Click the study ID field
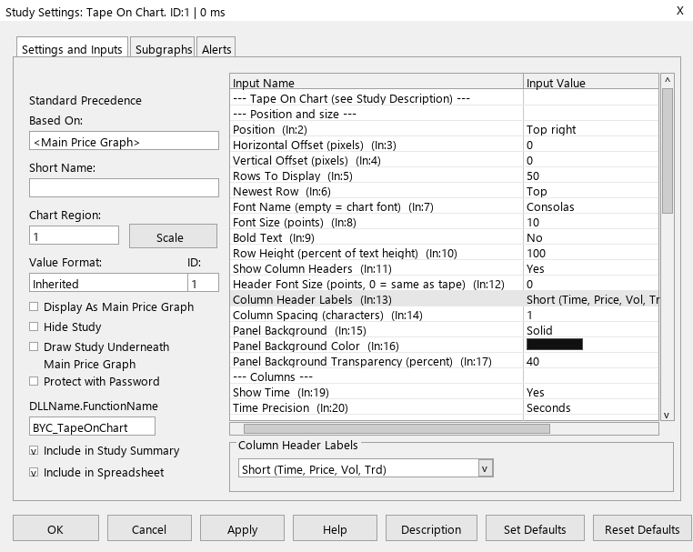Screen dimensions: 693x552 point(204,283)
